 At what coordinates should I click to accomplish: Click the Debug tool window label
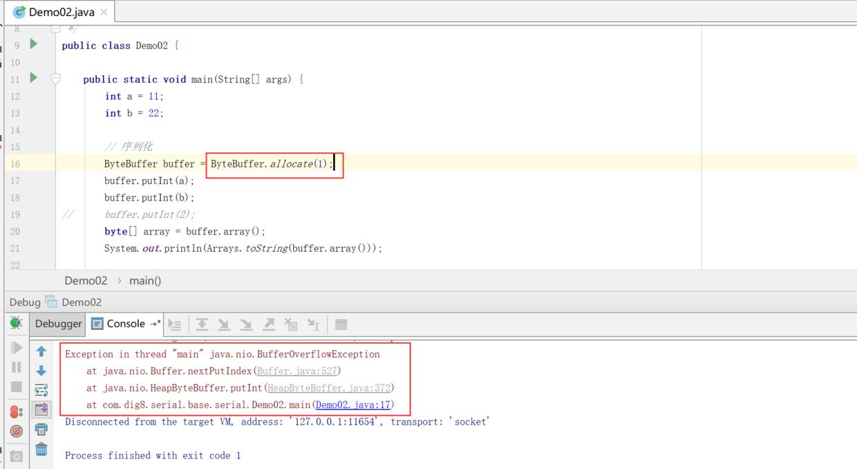[x=25, y=302]
